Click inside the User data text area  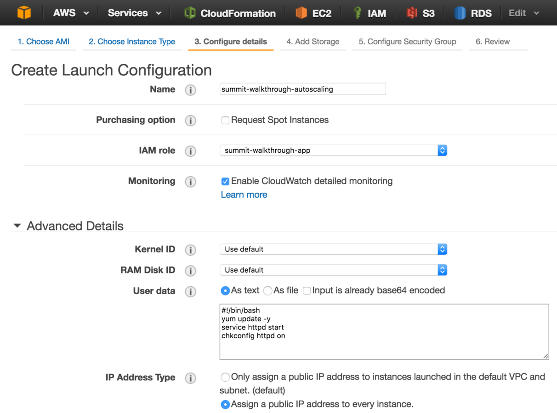pyautogui.click(x=384, y=331)
